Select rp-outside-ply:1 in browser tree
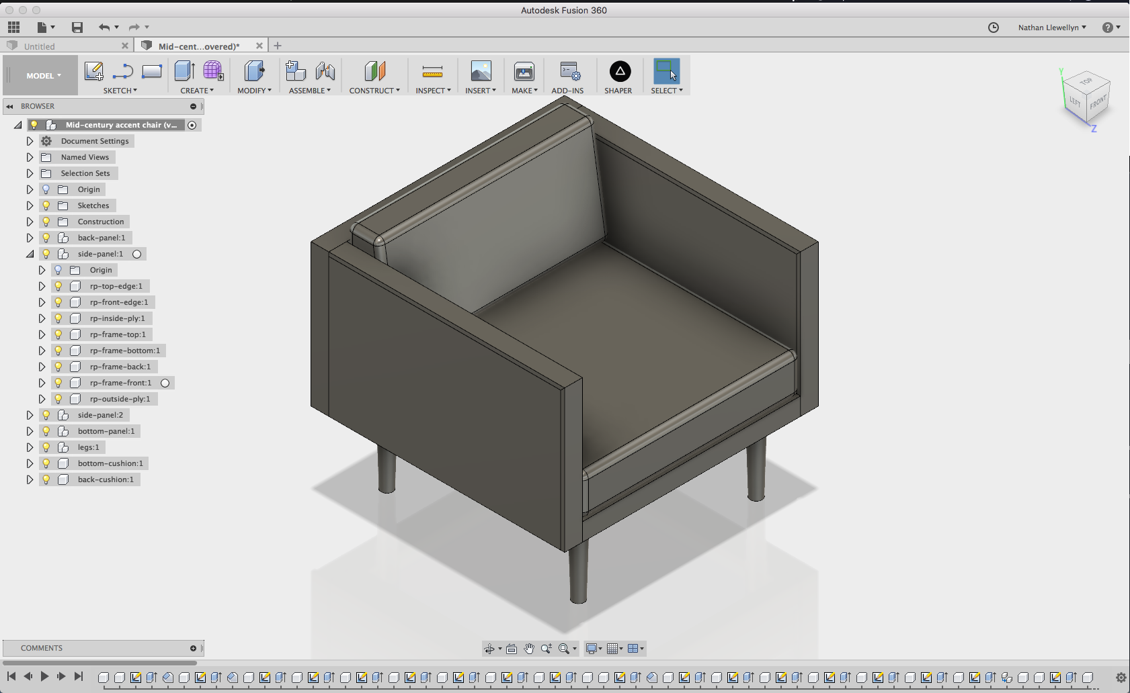Image resolution: width=1130 pixels, height=693 pixels. coord(120,399)
